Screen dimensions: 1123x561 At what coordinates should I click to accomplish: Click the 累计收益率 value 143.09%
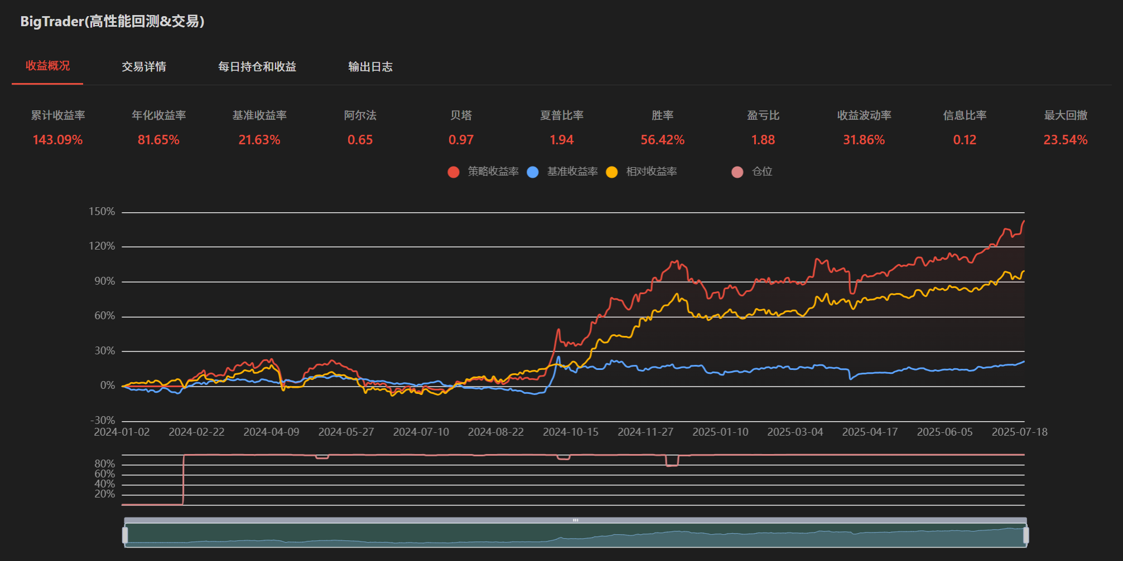coord(57,140)
